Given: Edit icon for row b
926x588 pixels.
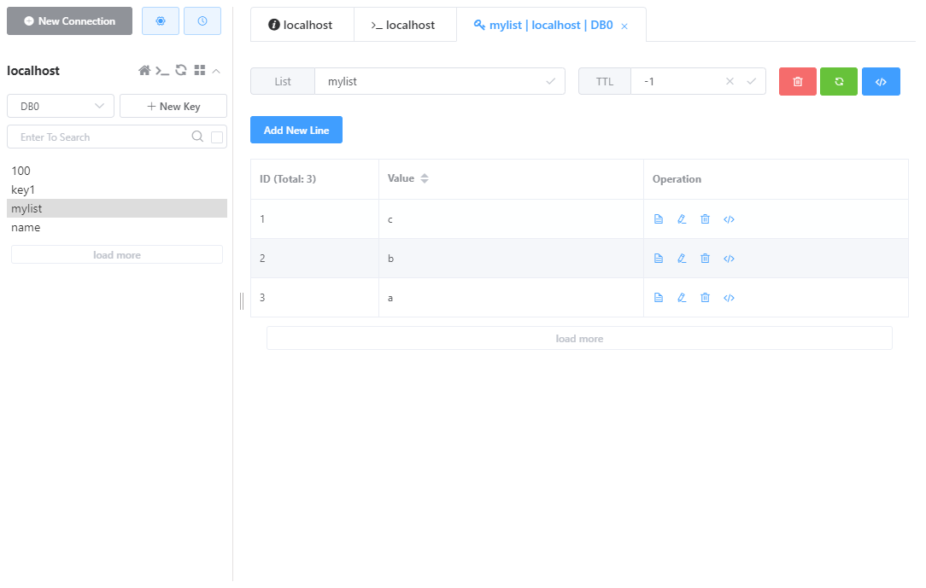Looking at the screenshot, I should (682, 259).
